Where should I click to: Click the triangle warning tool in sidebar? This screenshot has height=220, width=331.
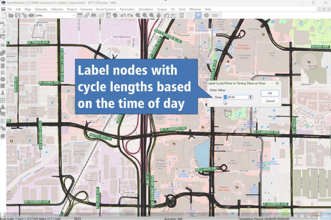pyautogui.click(x=3, y=107)
